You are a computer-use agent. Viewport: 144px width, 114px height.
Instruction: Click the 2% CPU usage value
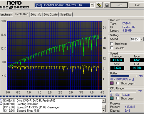[140, 91]
